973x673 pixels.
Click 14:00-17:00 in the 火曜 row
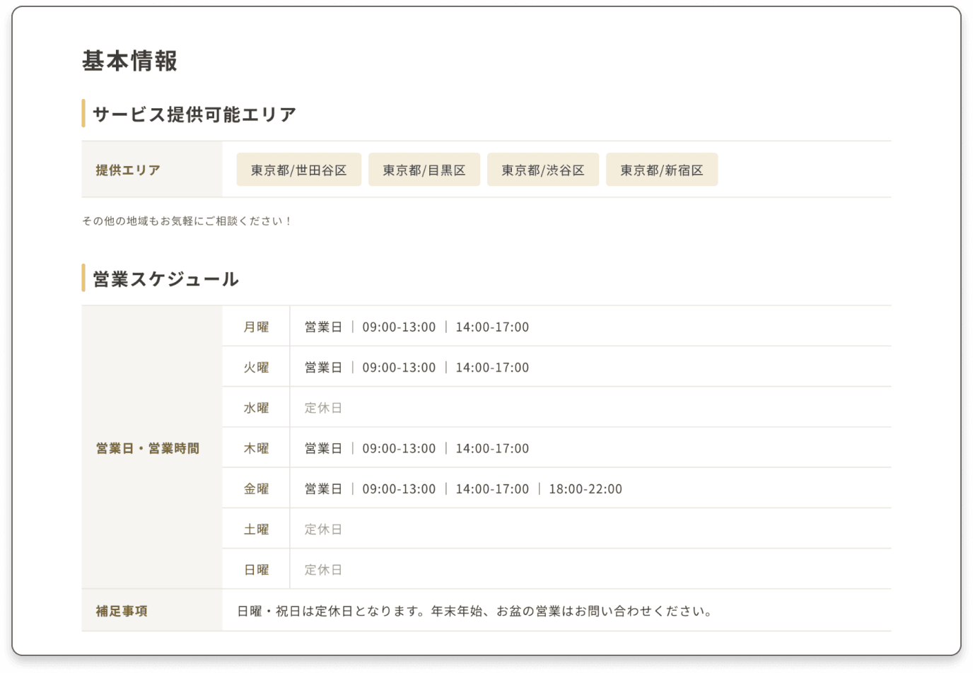(x=492, y=367)
